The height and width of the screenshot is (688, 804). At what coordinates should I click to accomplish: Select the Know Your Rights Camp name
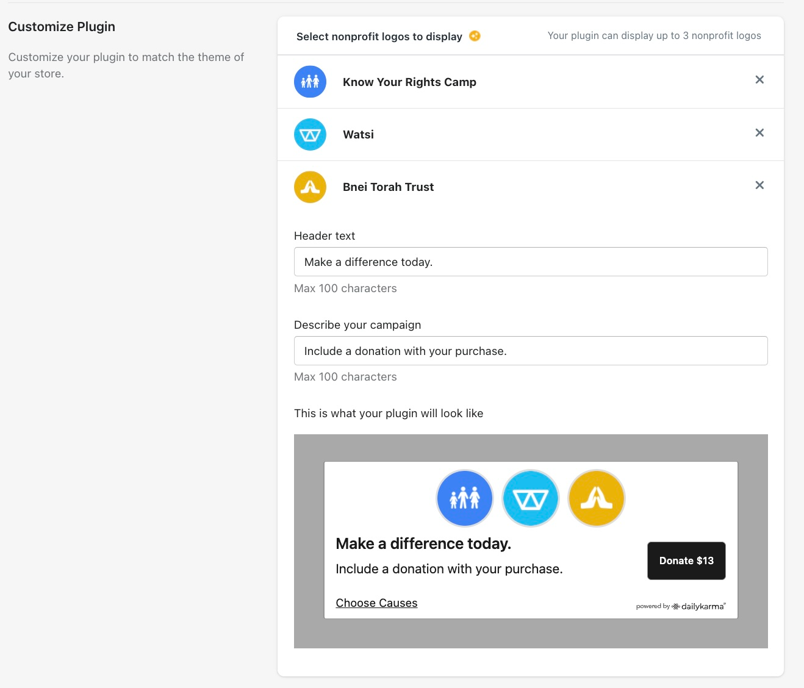tap(409, 82)
